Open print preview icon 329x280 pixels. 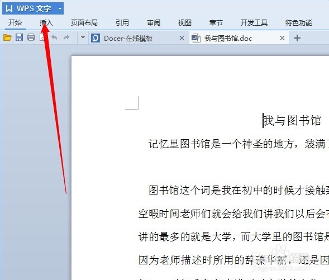pyautogui.click(x=42, y=37)
